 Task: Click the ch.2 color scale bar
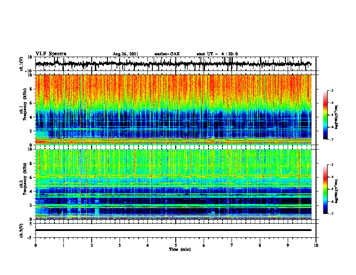pos(325,189)
